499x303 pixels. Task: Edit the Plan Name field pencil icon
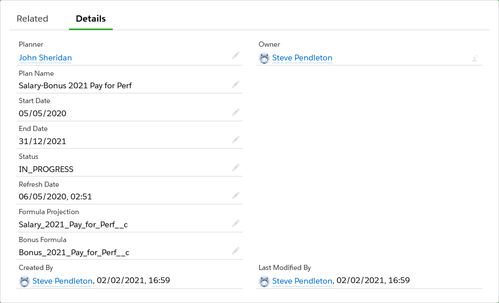tap(236, 84)
